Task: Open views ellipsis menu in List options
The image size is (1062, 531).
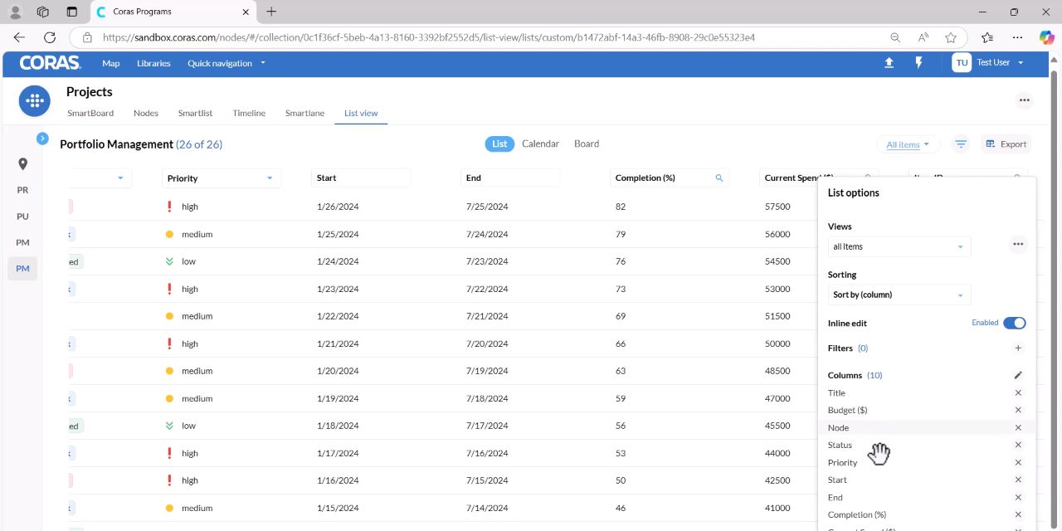Action: click(1018, 245)
